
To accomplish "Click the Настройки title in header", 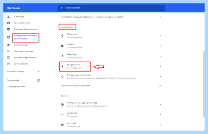I will 14,8.
